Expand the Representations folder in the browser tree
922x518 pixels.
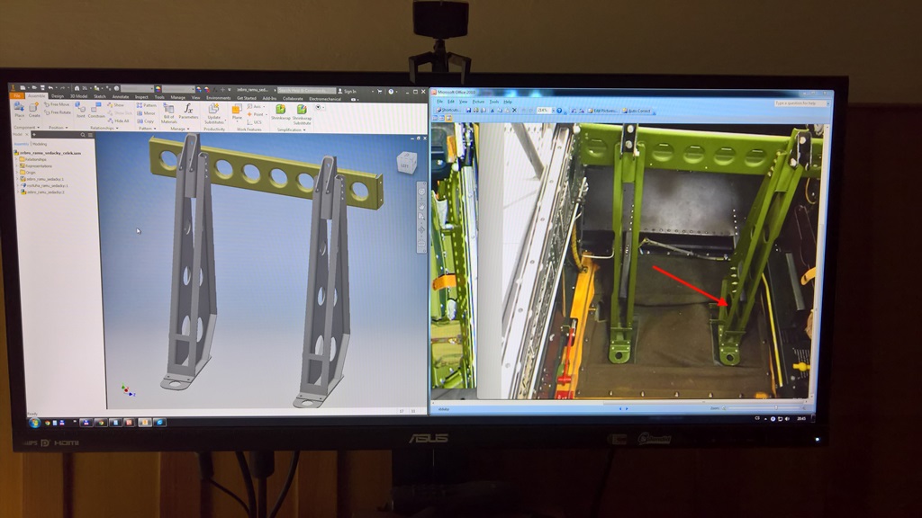pyautogui.click(x=18, y=165)
